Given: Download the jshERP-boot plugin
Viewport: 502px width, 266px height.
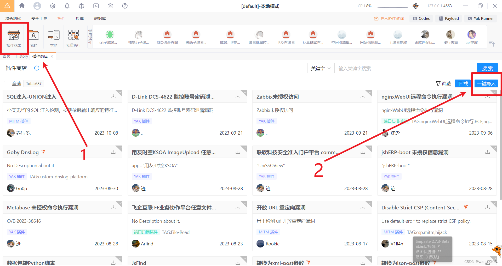Looking at the screenshot, I should pyautogui.click(x=488, y=152).
